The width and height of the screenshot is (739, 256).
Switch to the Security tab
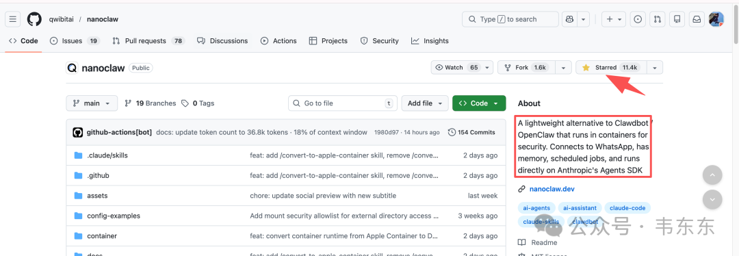379,41
